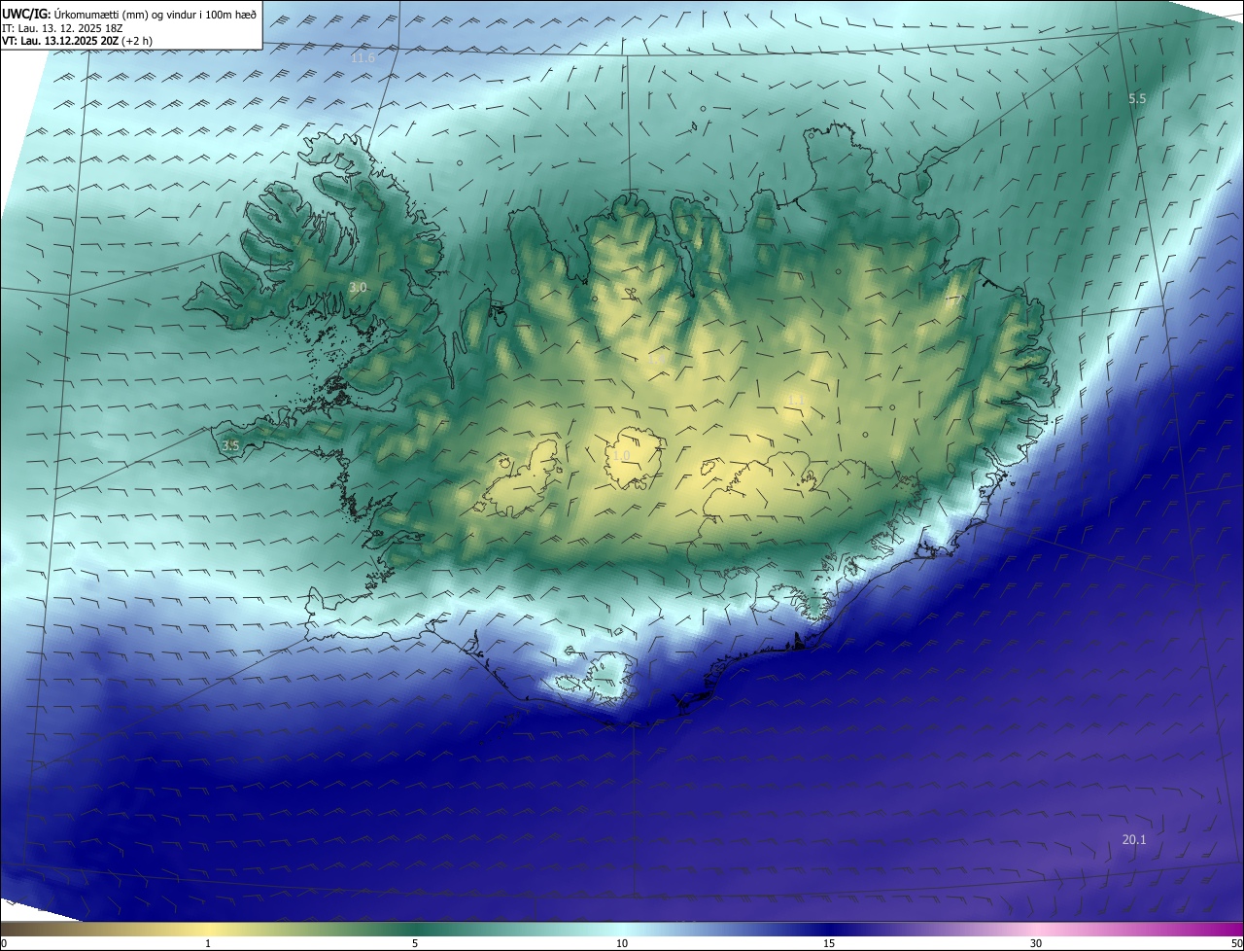1244x951 pixels.
Task: Click the precipitation value label 5.5
Action: click(x=1137, y=99)
